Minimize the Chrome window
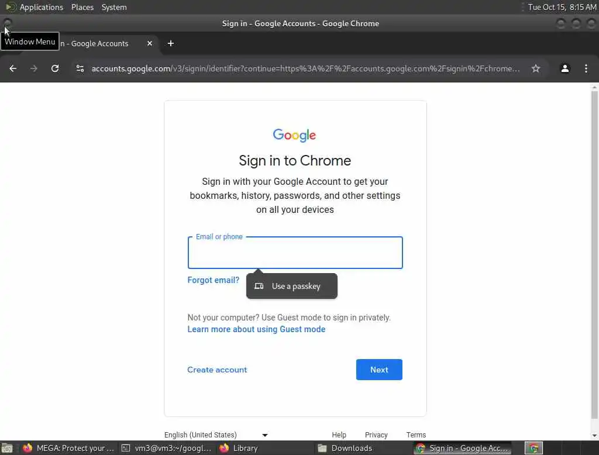Screen dimensions: 599x455 coord(560,24)
